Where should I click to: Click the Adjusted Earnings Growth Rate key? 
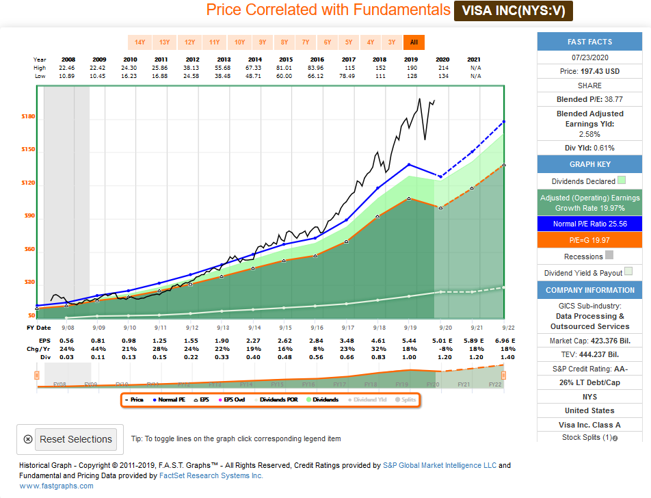pos(589,202)
